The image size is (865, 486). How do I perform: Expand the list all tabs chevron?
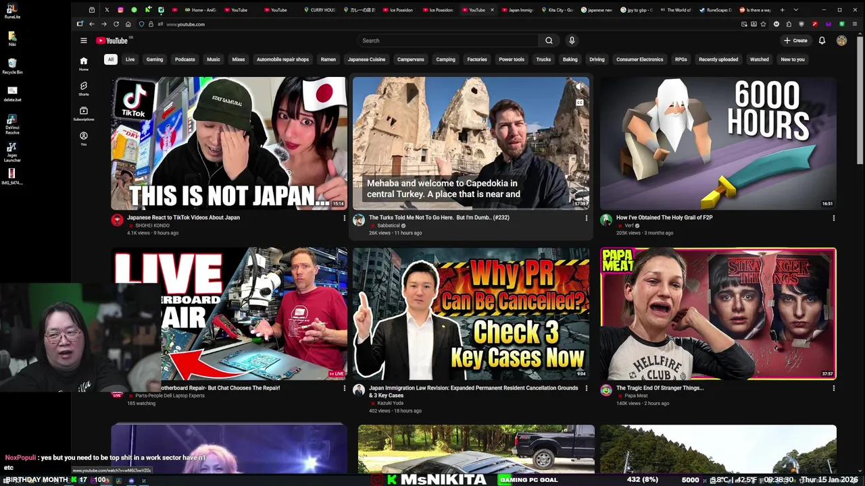(x=795, y=10)
